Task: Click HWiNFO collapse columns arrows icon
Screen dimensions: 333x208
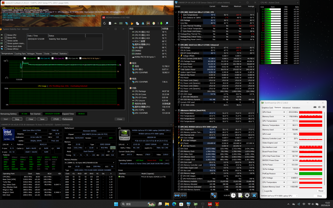Action: point(184,195)
